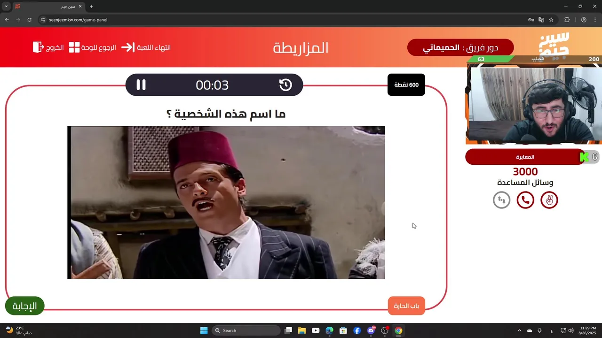This screenshot has width=602, height=338.
Task: Click the grid icon for الرجوع للوحة
Action: (x=74, y=47)
